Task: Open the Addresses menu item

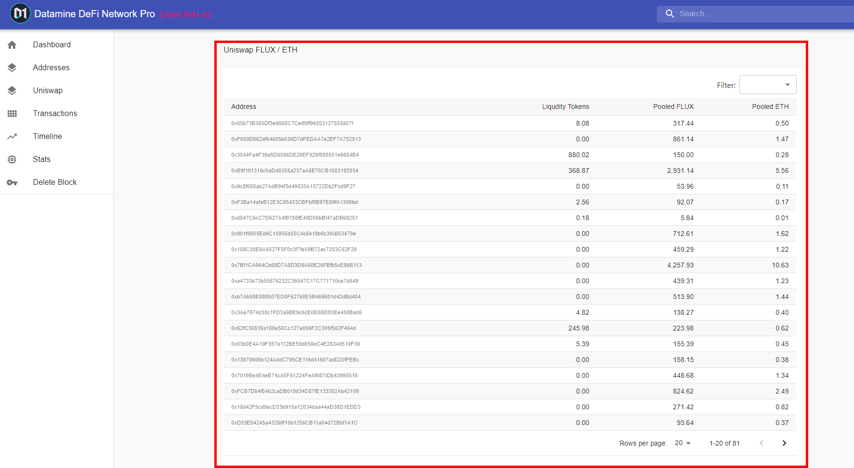Action: 56,68
